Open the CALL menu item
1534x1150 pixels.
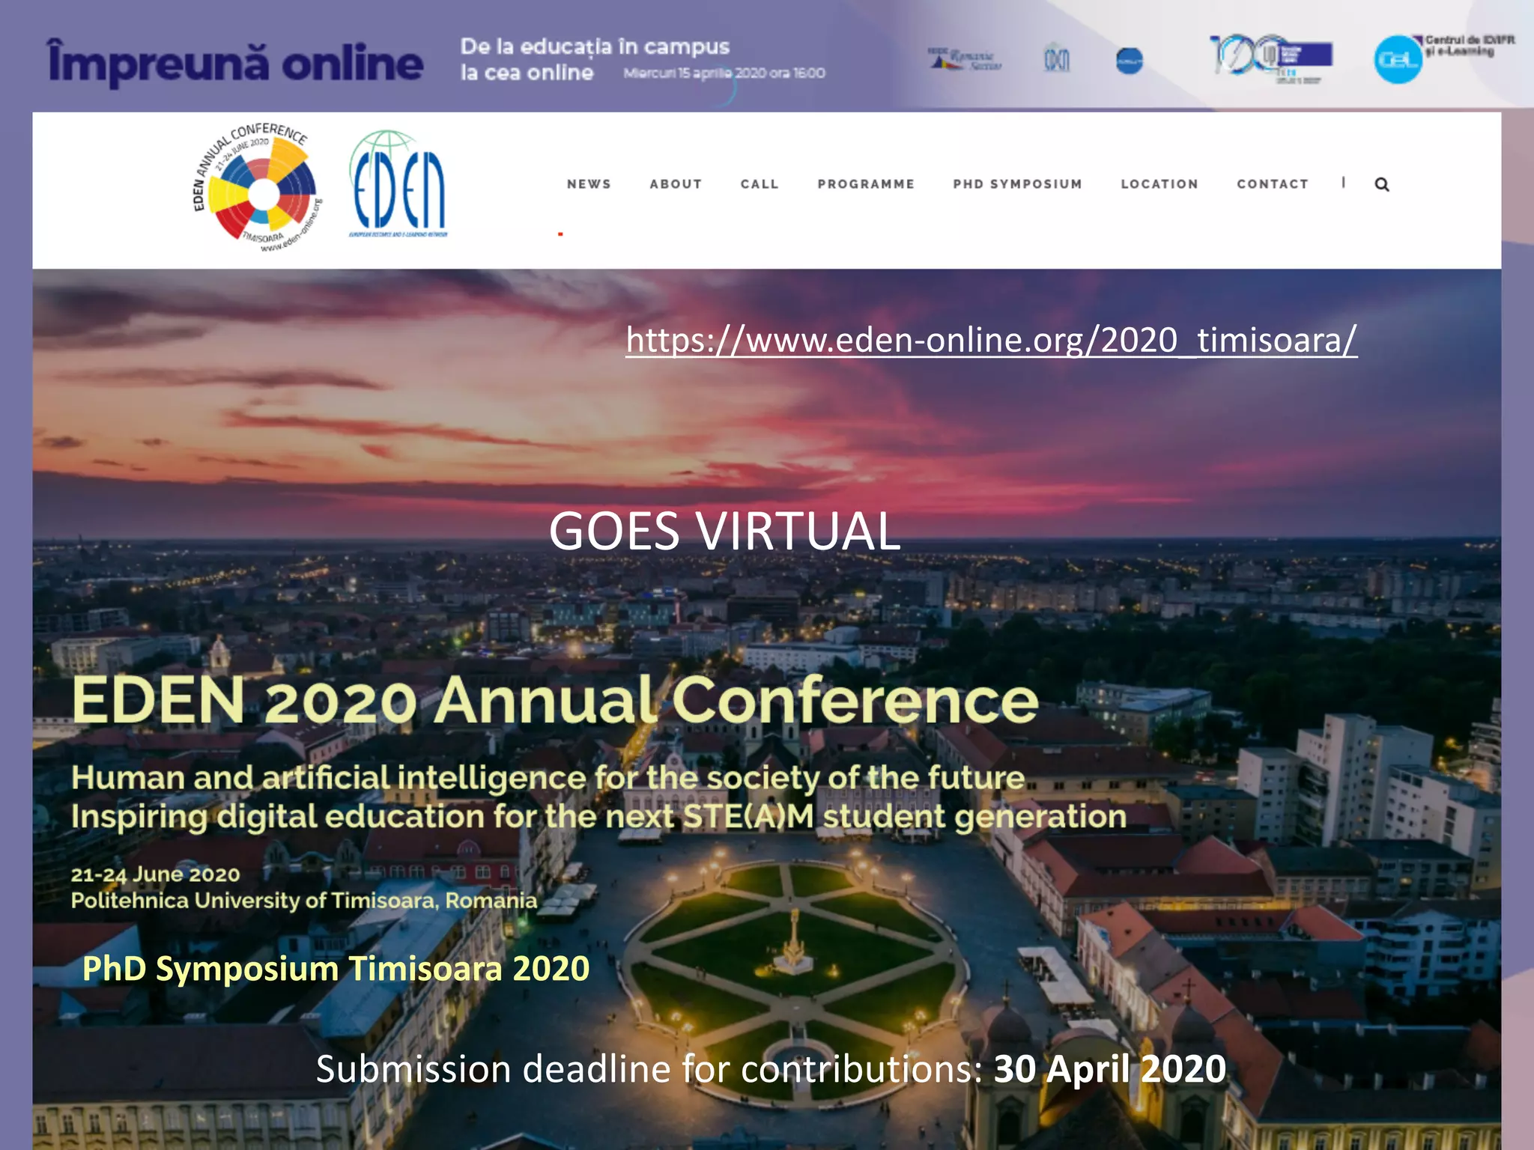pyautogui.click(x=760, y=184)
